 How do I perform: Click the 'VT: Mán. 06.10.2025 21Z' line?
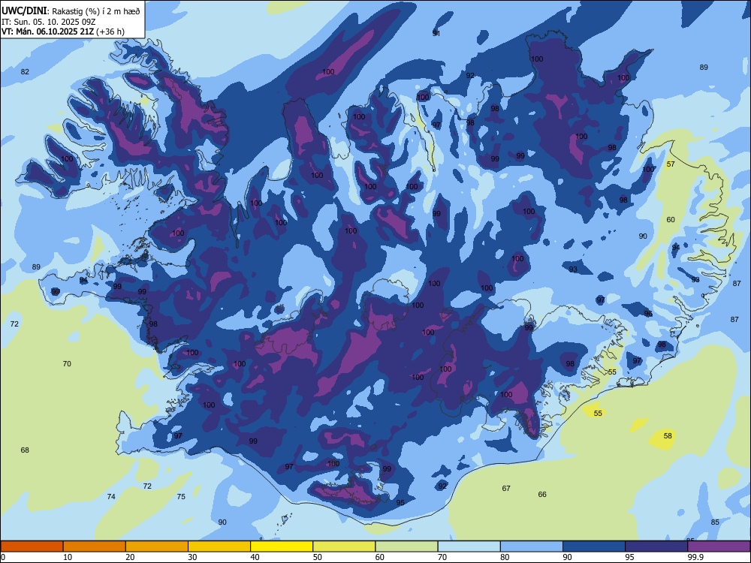coord(48,32)
